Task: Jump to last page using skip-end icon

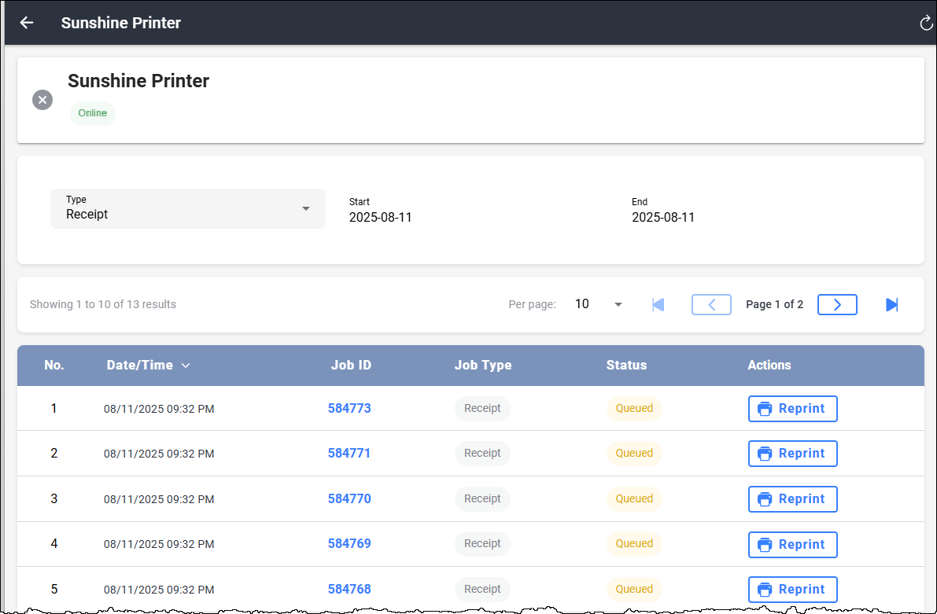Action: [x=891, y=304]
